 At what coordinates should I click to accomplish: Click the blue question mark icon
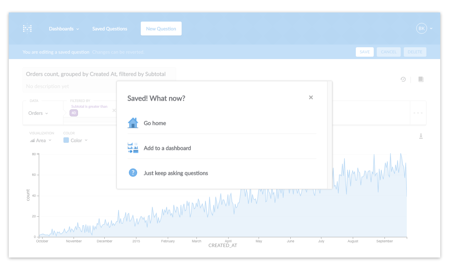click(133, 173)
